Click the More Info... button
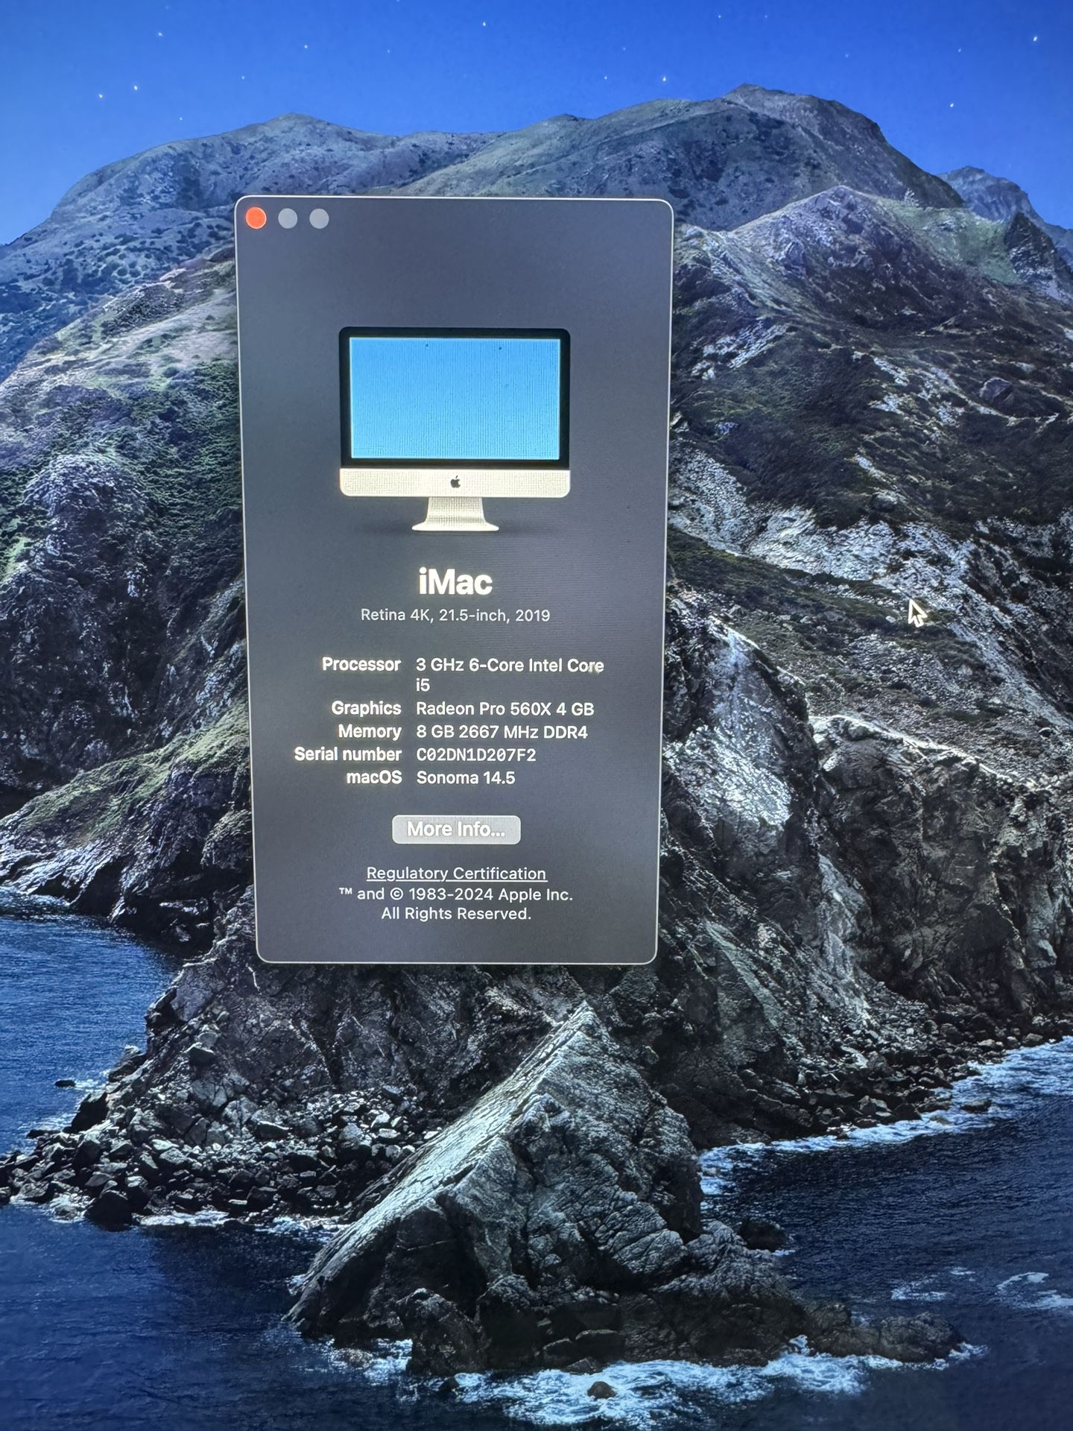The width and height of the screenshot is (1073, 1431). click(456, 830)
